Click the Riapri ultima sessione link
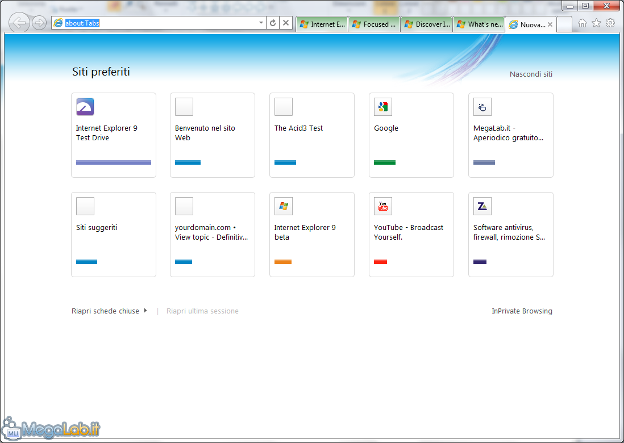624x443 pixels. coord(202,311)
